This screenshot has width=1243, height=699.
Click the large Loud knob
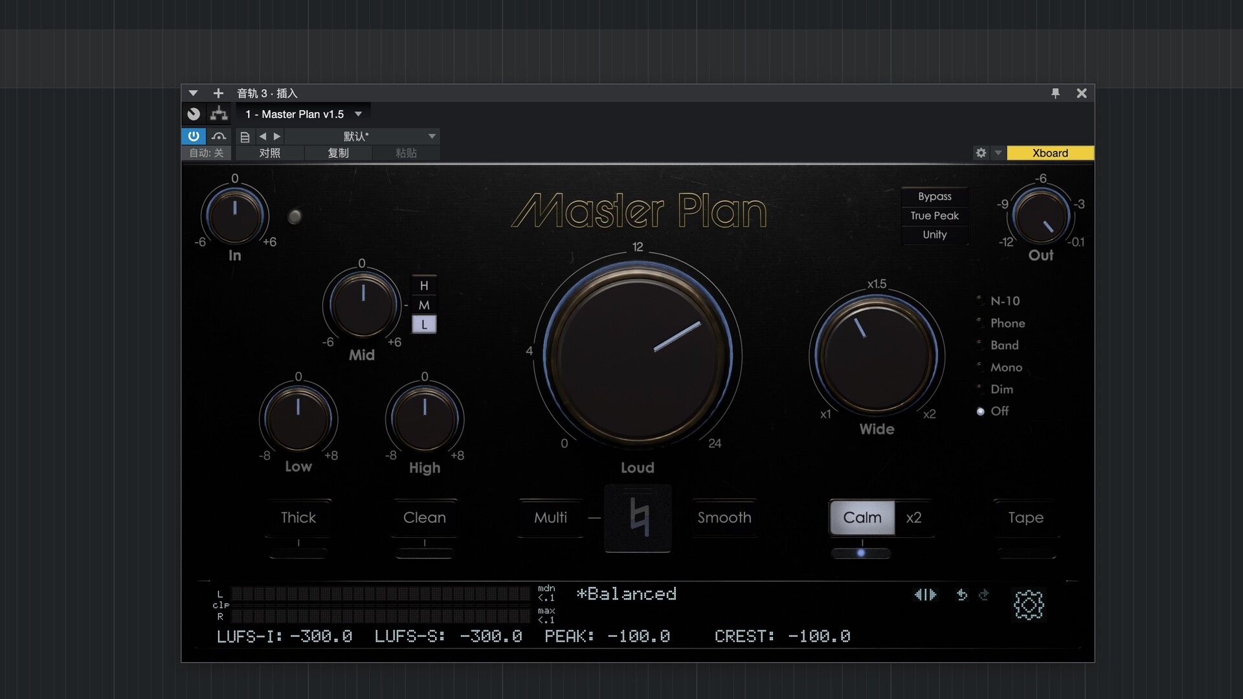[638, 356]
